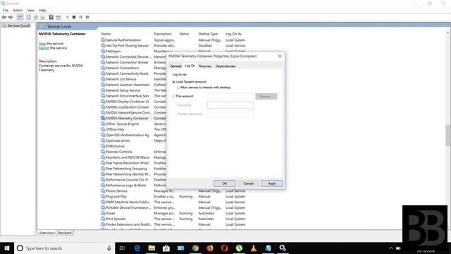451x254 pixels.
Task: Open the Help menu
Action: [42, 10]
